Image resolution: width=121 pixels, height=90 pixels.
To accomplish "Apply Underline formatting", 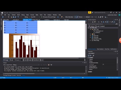I will 96,17.
